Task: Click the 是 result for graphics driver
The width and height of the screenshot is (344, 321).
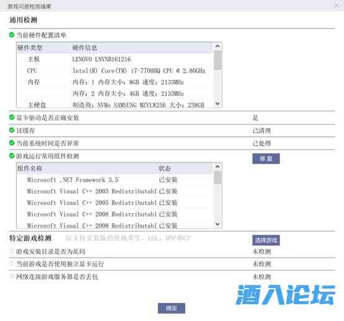Action: 256,118
